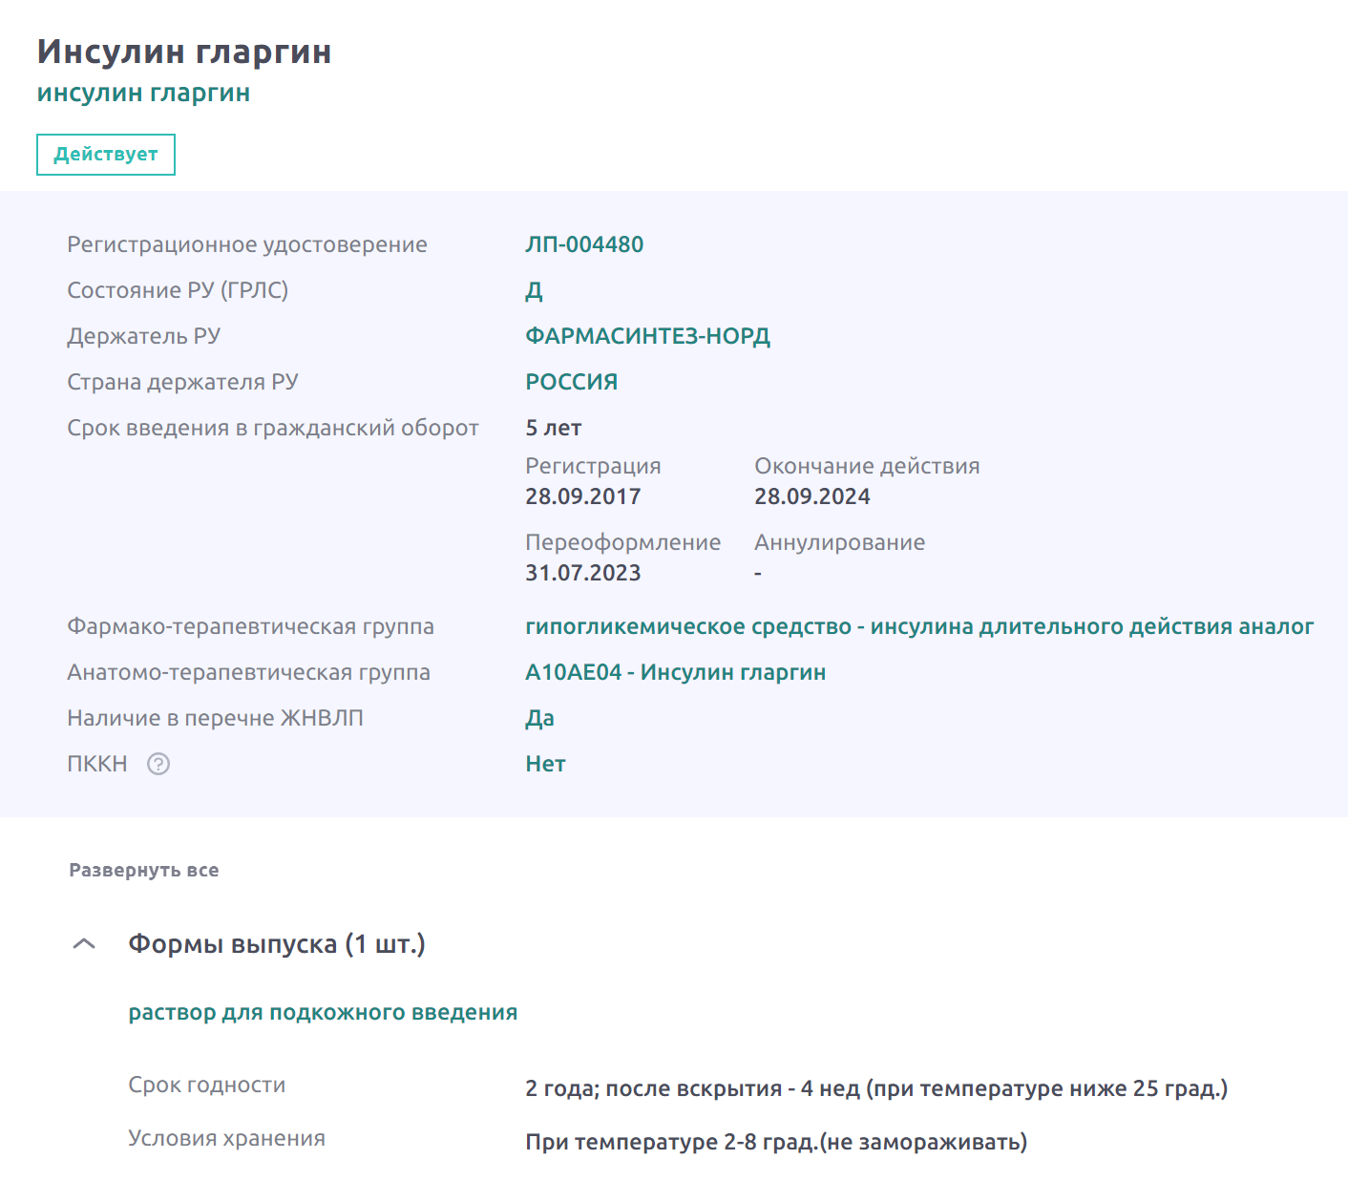Click the Переоформление date label
Image resolution: width=1348 pixels, height=1202 pixels.
[x=622, y=542]
